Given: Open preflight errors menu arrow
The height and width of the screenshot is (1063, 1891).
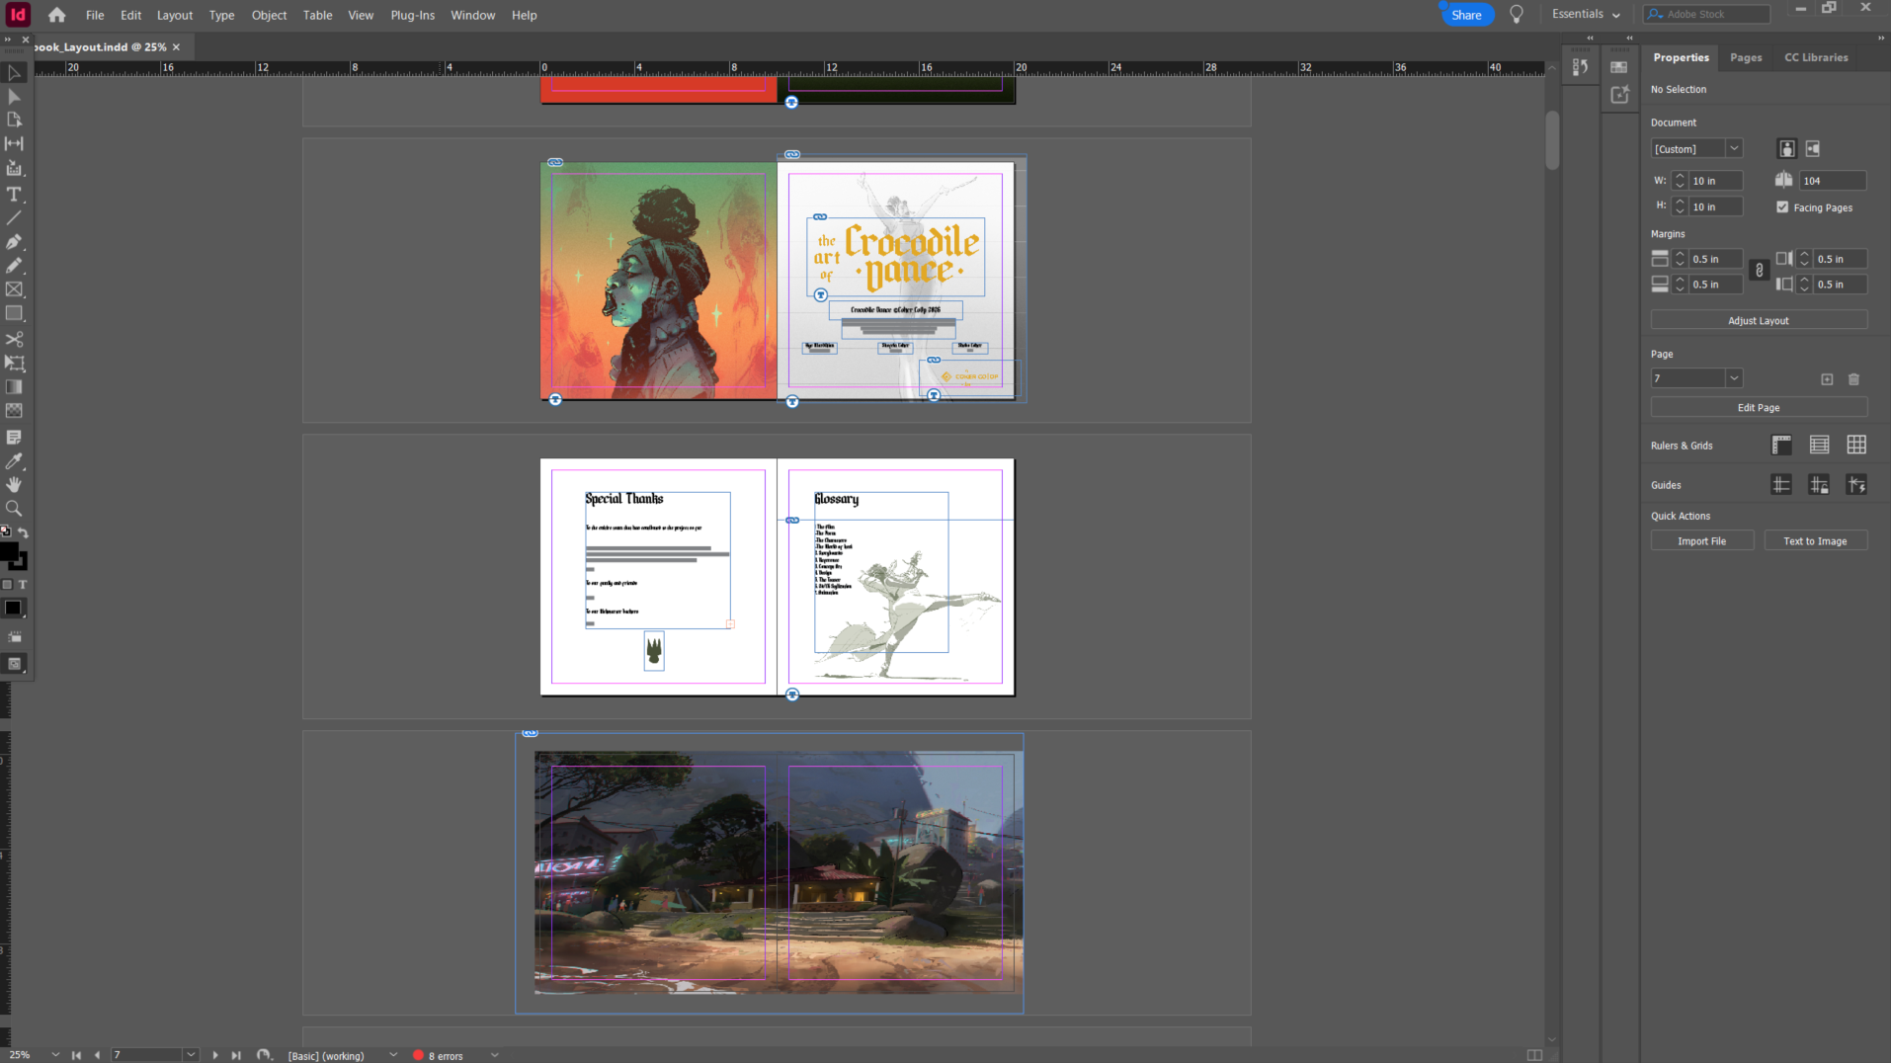Looking at the screenshot, I should pyautogui.click(x=495, y=1055).
